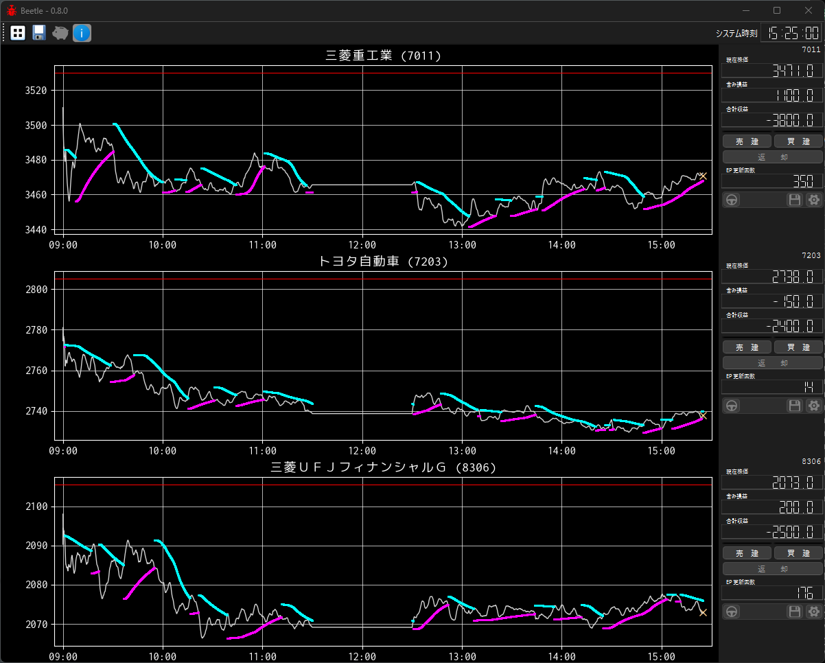Click the save disk icon in 7011 panel

tap(795, 200)
